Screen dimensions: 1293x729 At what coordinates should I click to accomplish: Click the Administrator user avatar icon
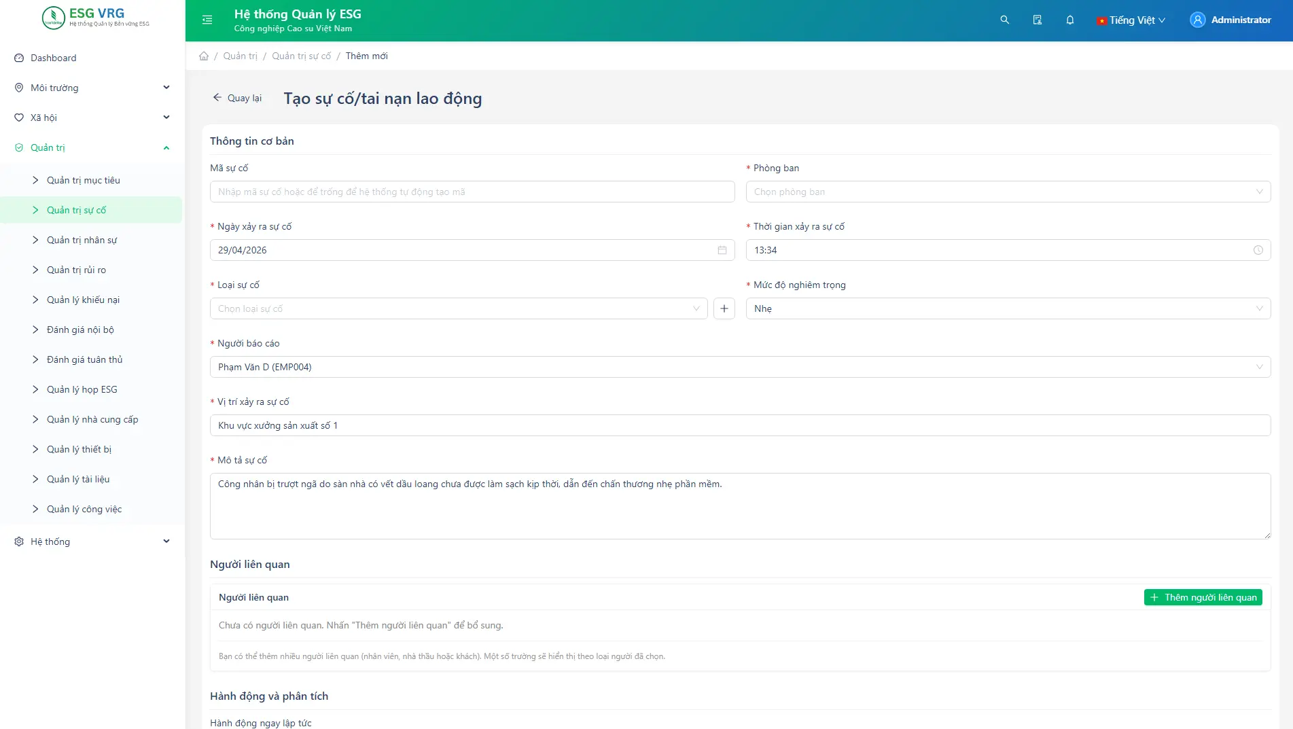[x=1197, y=20]
